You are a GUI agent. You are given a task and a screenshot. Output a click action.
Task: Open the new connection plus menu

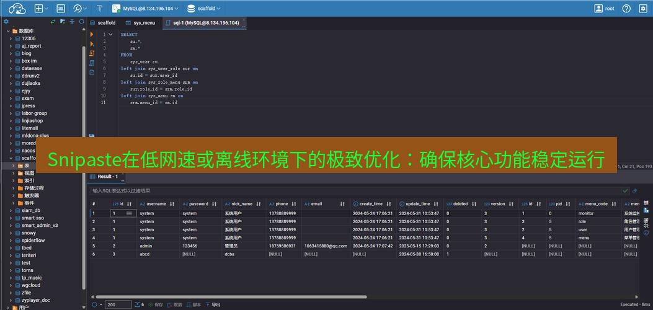[x=41, y=8]
